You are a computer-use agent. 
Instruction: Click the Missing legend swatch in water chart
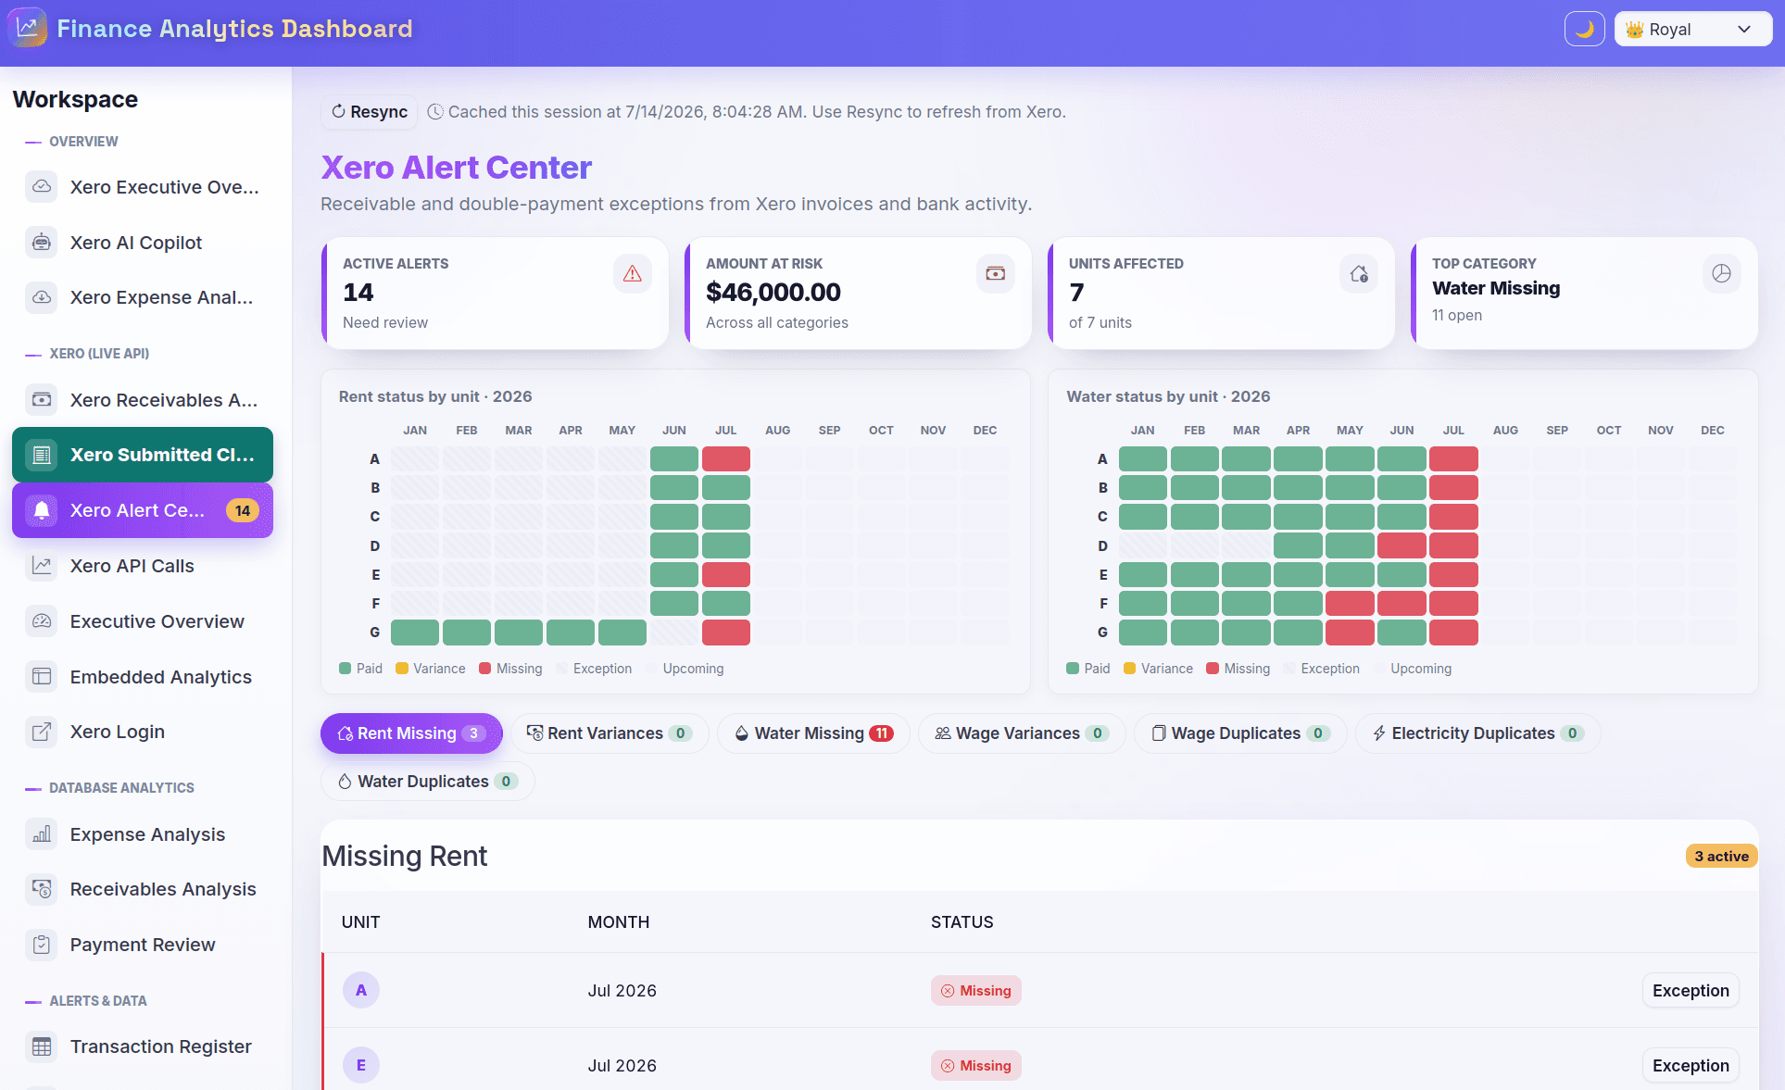pyautogui.click(x=1212, y=669)
